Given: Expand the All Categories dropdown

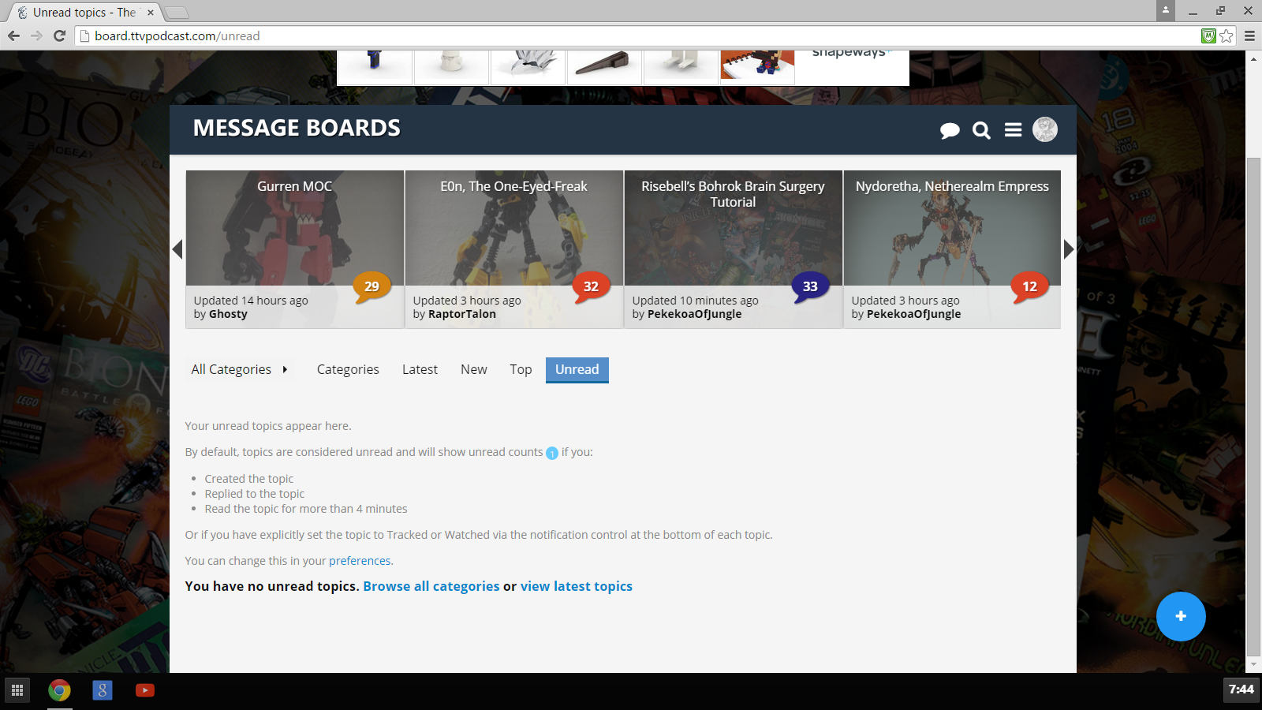Looking at the screenshot, I should (240, 369).
